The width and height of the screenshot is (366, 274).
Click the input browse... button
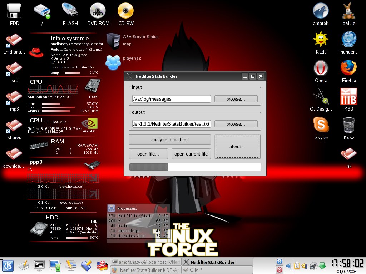point(236,99)
